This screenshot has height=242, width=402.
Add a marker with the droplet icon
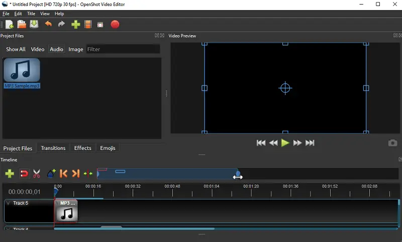coord(51,174)
